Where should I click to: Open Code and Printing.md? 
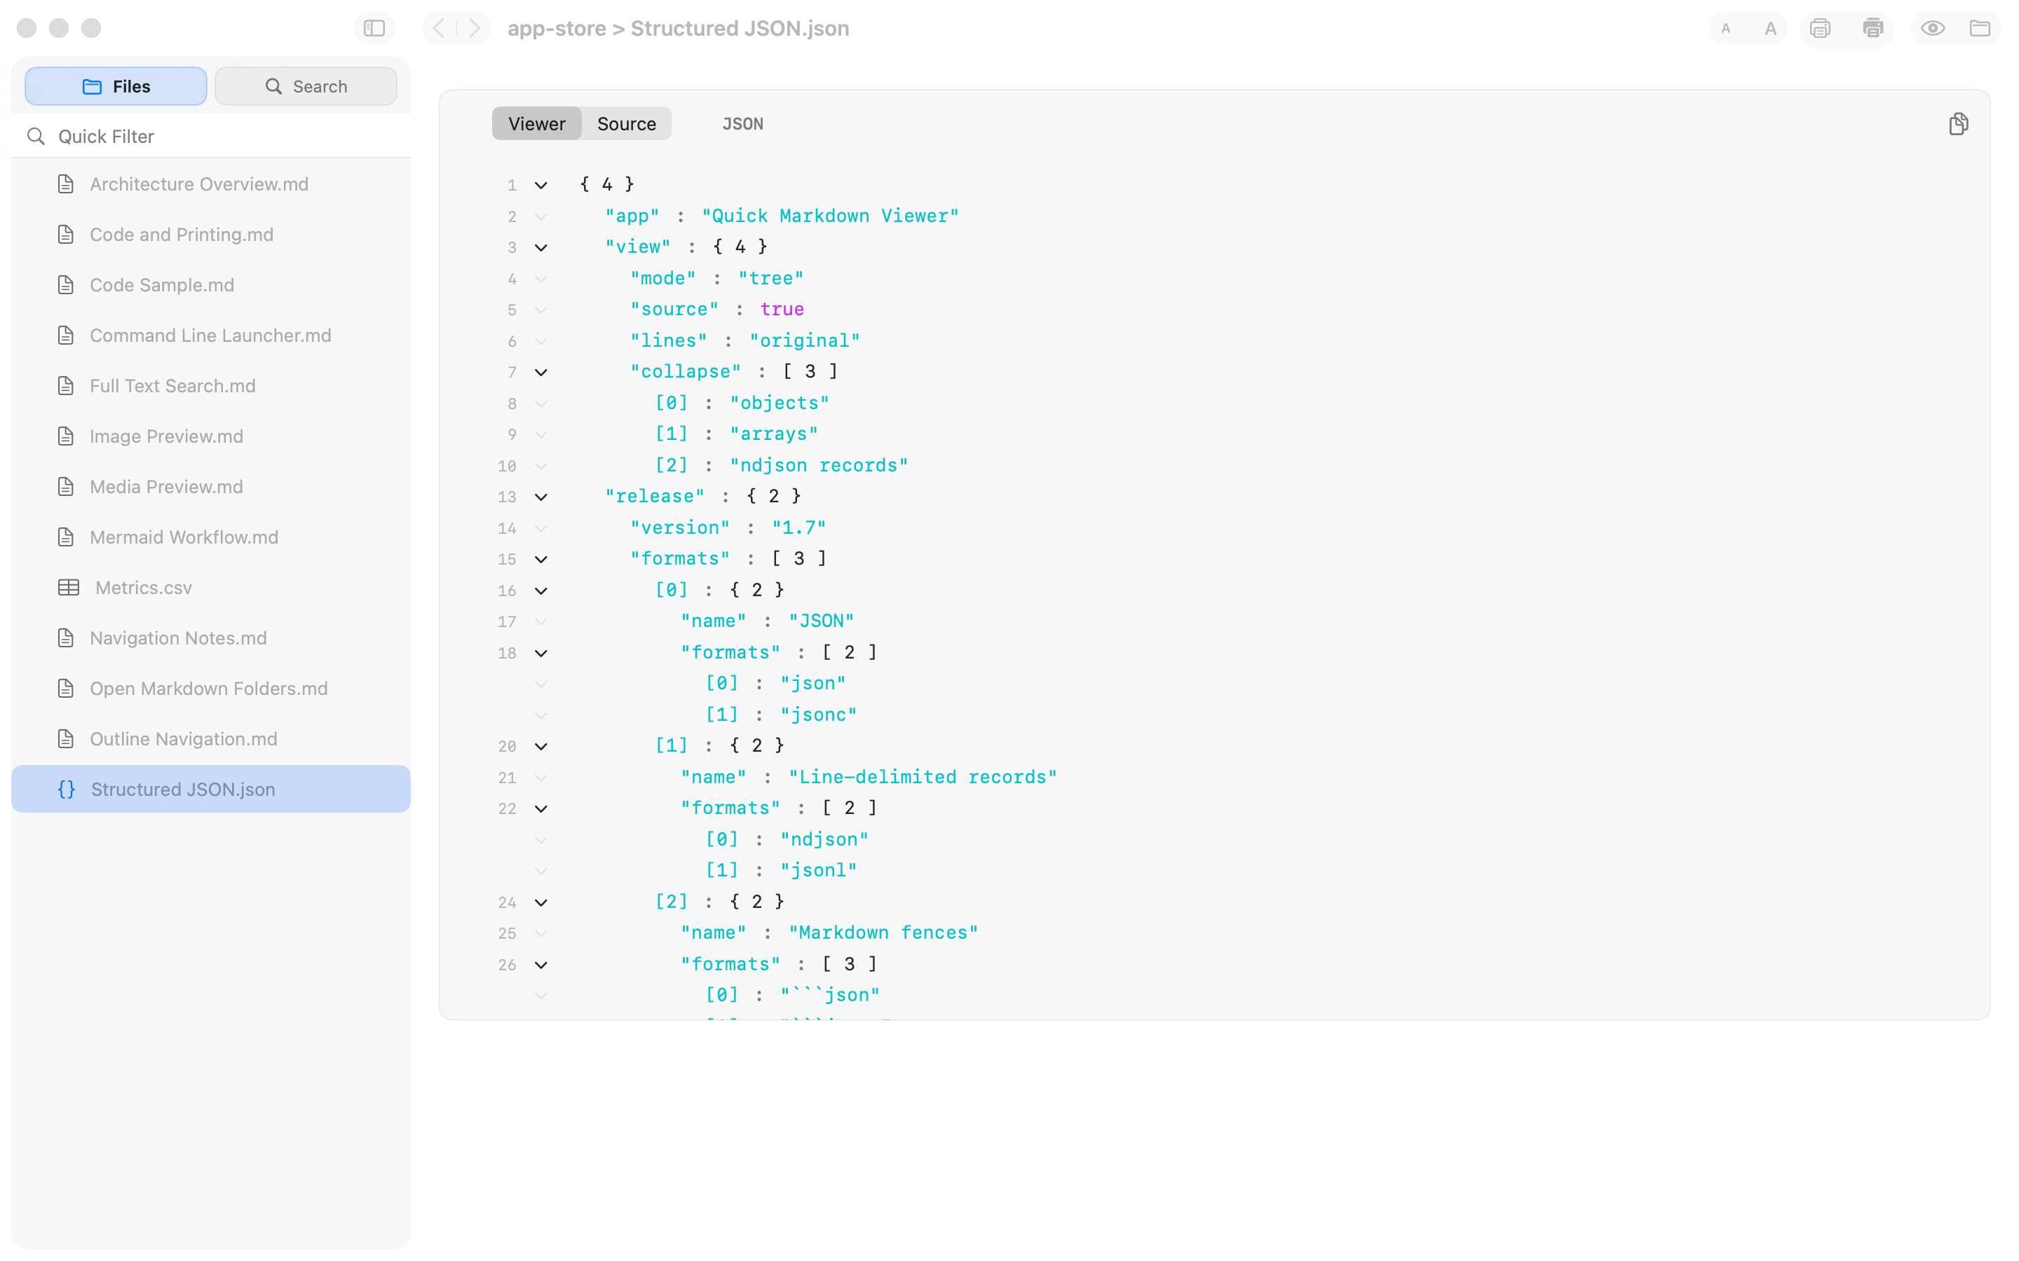point(211,235)
